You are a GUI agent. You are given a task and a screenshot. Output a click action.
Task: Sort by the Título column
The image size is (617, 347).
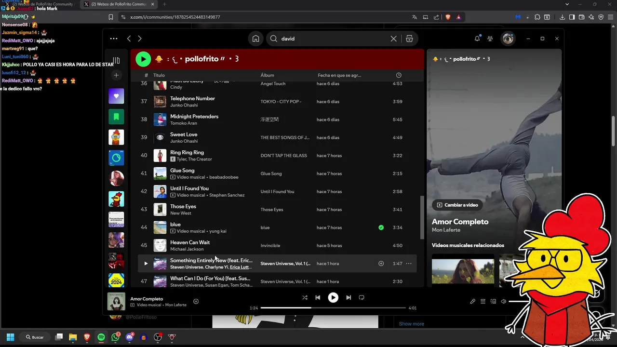click(159, 75)
